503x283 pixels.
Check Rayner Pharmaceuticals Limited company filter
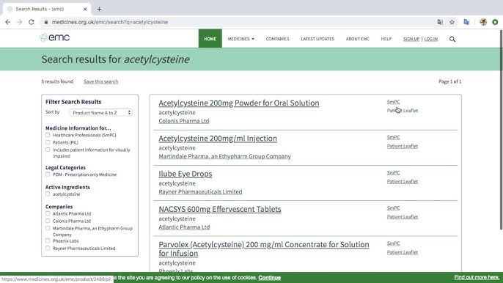[48, 248]
